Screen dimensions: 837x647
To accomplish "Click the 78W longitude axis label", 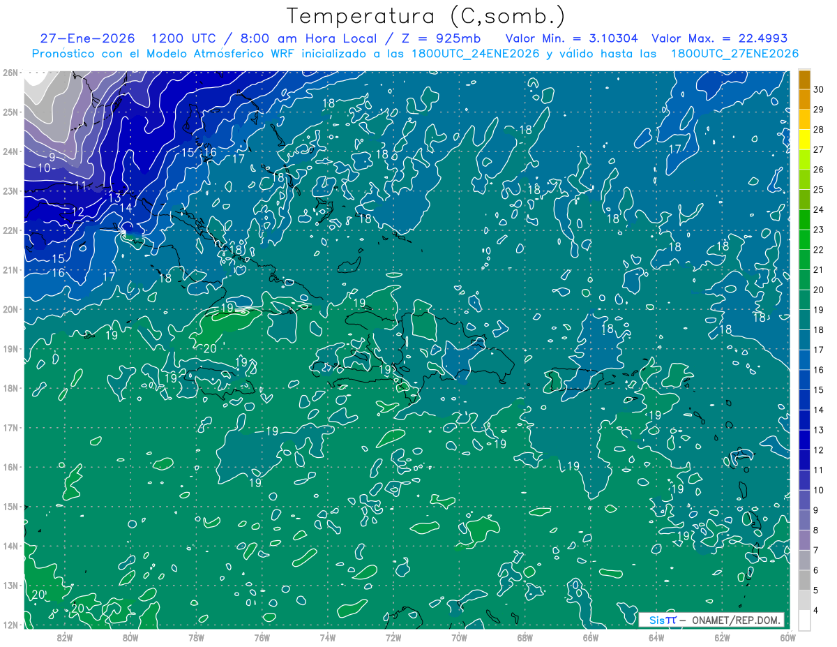I will pos(196,637).
